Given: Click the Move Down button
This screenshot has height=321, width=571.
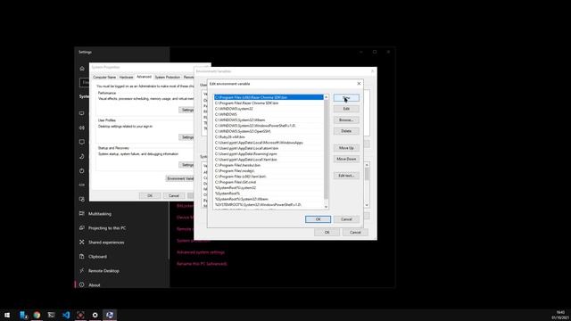Looking at the screenshot, I should (x=346, y=159).
